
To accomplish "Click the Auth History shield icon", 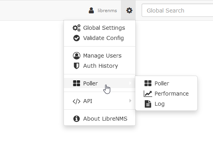I will 76,66.
